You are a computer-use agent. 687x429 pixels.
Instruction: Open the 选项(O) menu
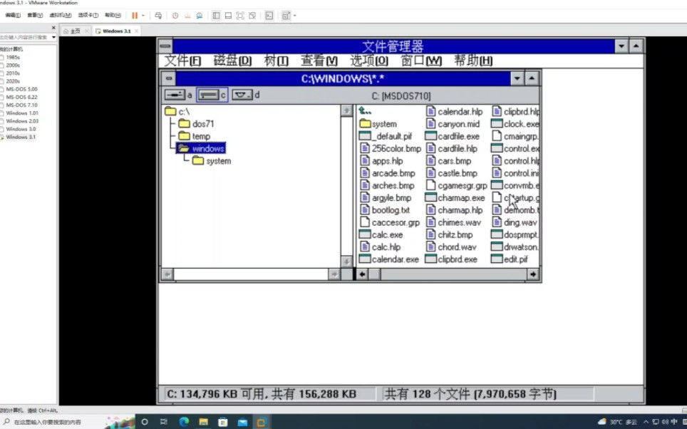369,61
